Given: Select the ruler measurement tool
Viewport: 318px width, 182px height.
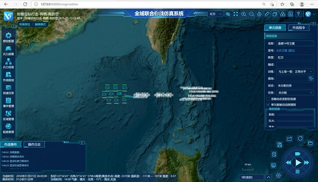Looking at the screenshot, I should pos(267,14).
